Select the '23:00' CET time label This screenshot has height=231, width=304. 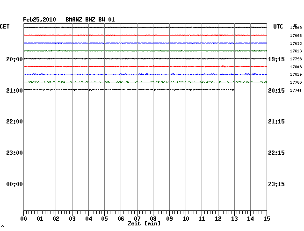(14, 153)
